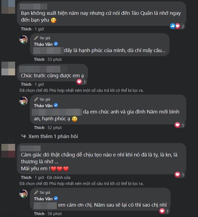Click blurred avatar of 'Cảm giác đó' commenter

tap(8, 151)
